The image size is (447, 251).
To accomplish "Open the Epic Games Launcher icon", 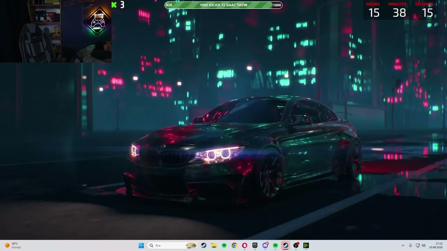I will point(255,245).
